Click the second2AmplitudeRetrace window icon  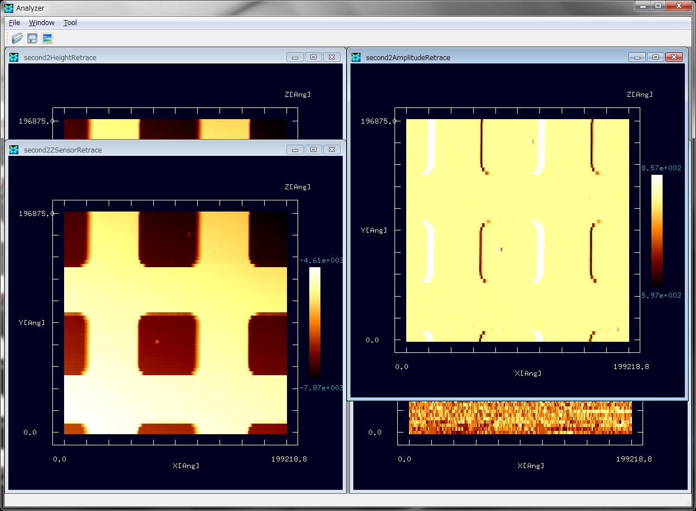[357, 57]
